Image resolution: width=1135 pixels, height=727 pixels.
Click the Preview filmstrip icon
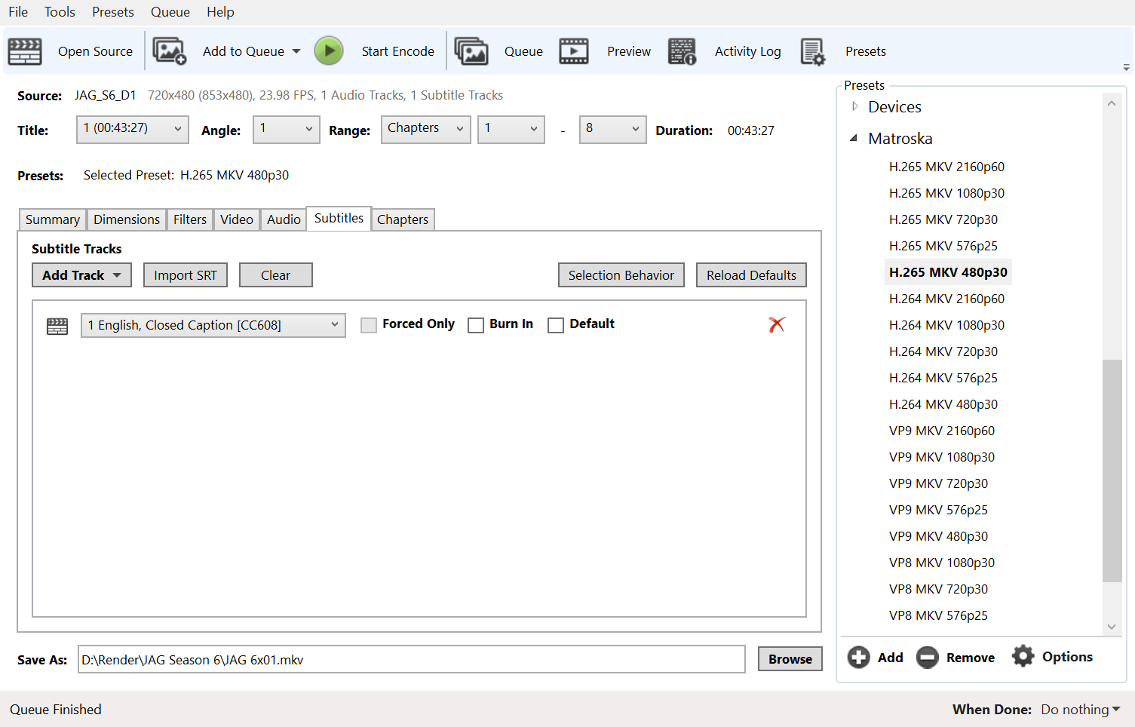click(574, 51)
